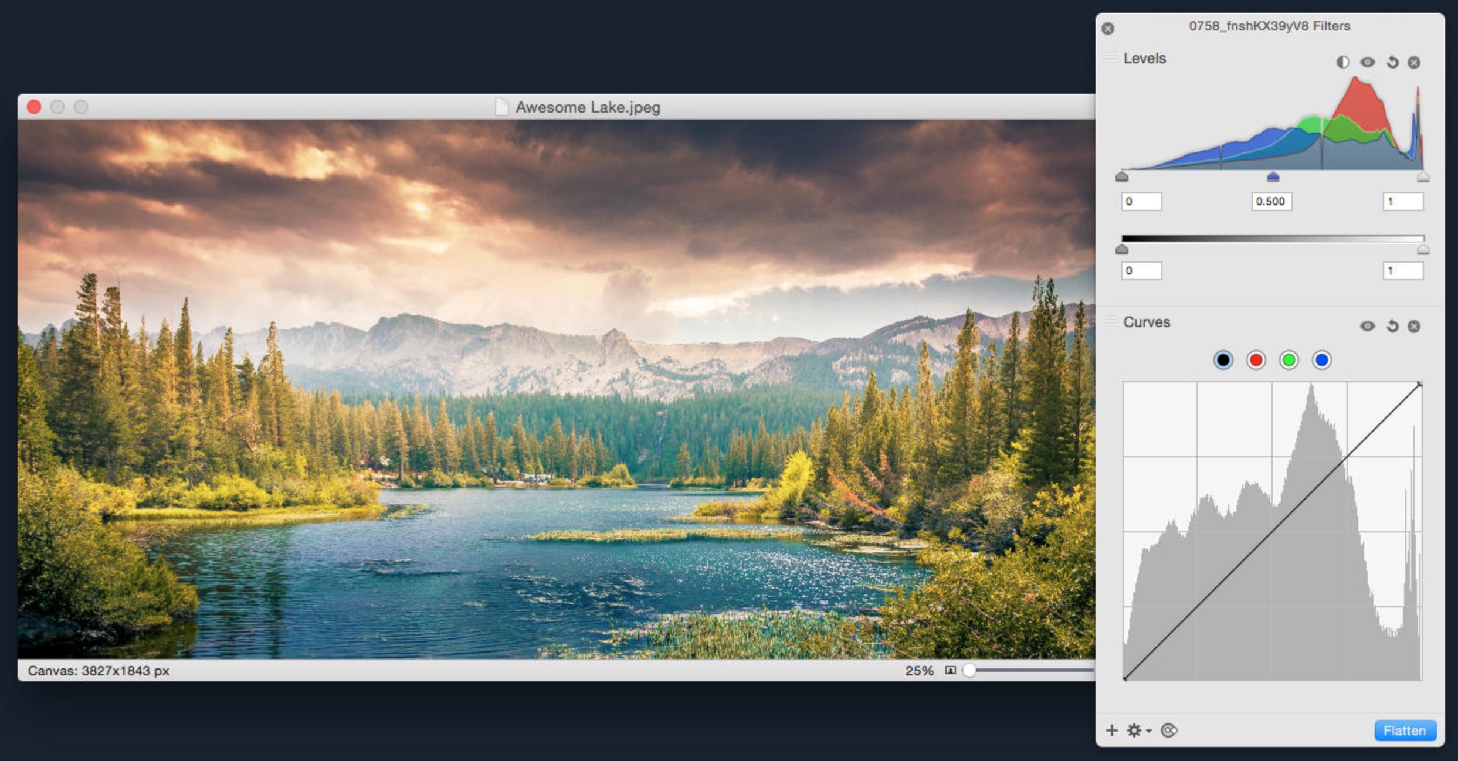1458x761 pixels.
Task: Click the curve's bottom-left end point
Action: pyautogui.click(x=1125, y=678)
